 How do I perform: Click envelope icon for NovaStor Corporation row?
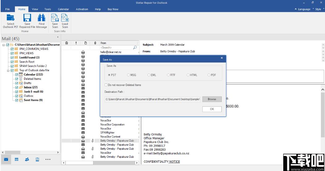(83, 124)
